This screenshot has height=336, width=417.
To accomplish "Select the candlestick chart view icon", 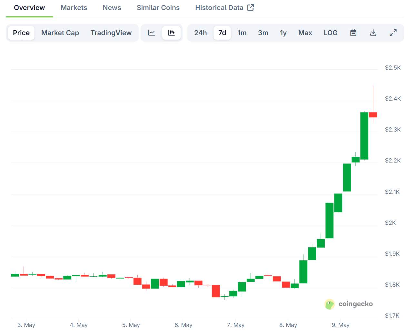I will 171,33.
